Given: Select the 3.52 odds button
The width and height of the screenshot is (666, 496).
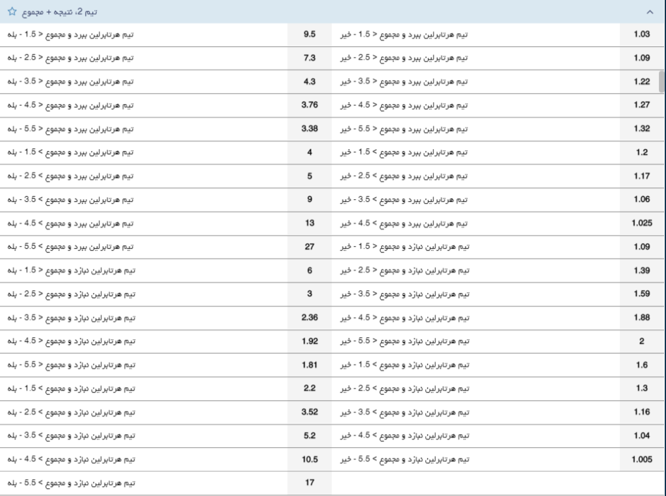Looking at the screenshot, I should point(310,412).
